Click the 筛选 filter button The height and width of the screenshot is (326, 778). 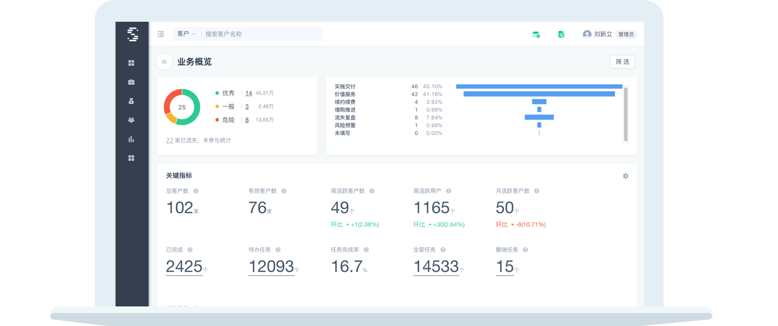[622, 62]
